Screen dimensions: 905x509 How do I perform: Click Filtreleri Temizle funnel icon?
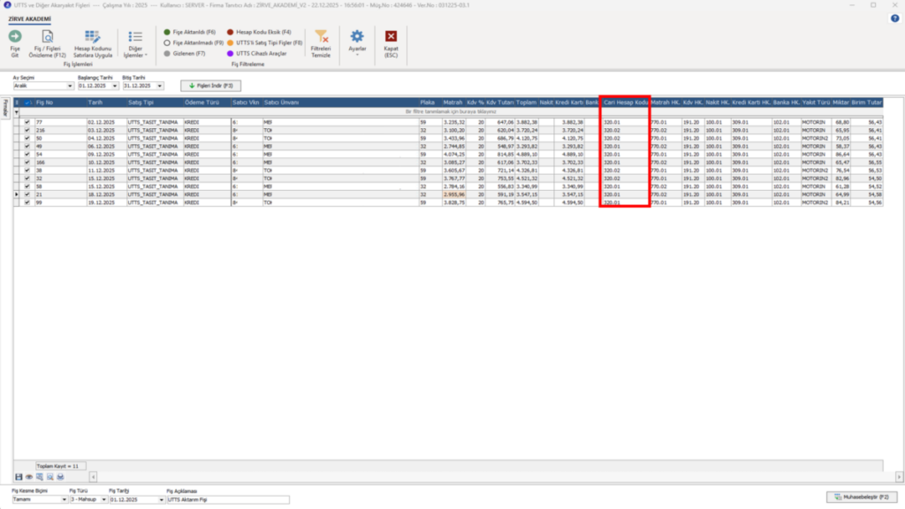(x=322, y=36)
